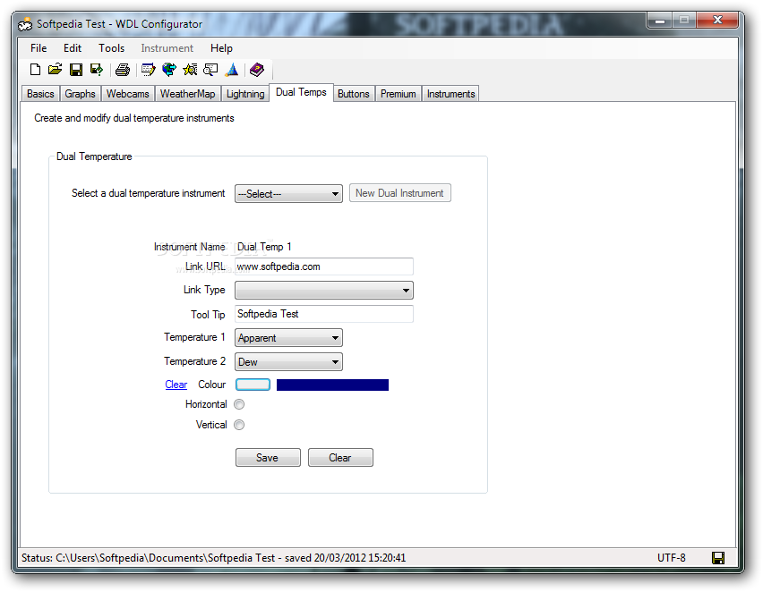Click the Open folder toolbar icon
This screenshot has width=763, height=592.
point(55,70)
